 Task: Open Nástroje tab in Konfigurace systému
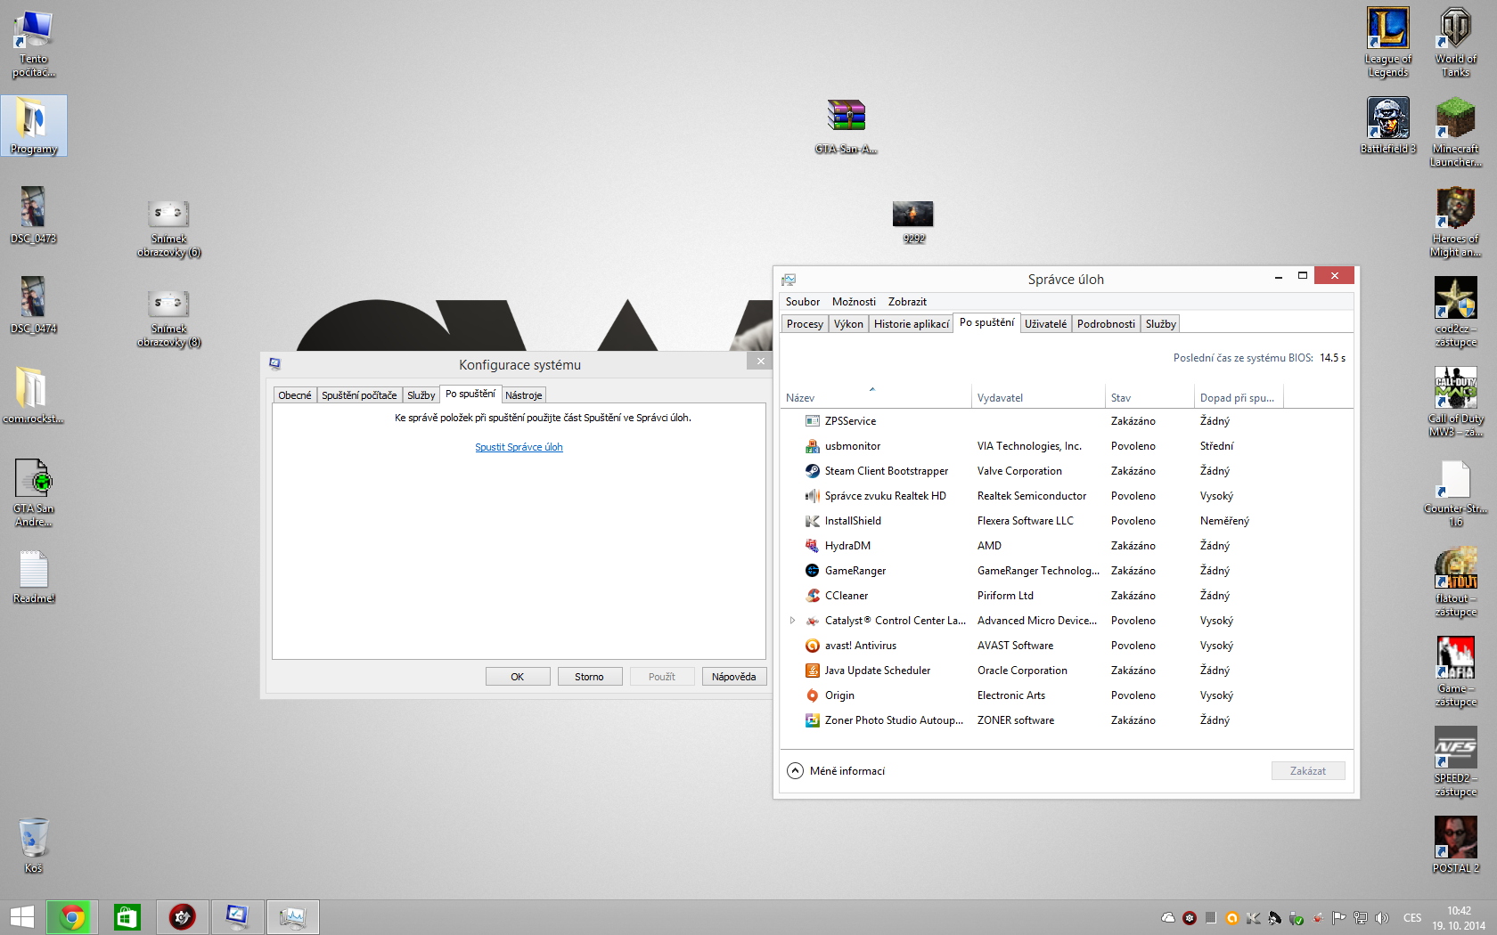tap(524, 395)
